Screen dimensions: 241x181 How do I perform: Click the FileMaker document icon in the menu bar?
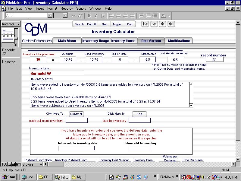pos(4,8)
